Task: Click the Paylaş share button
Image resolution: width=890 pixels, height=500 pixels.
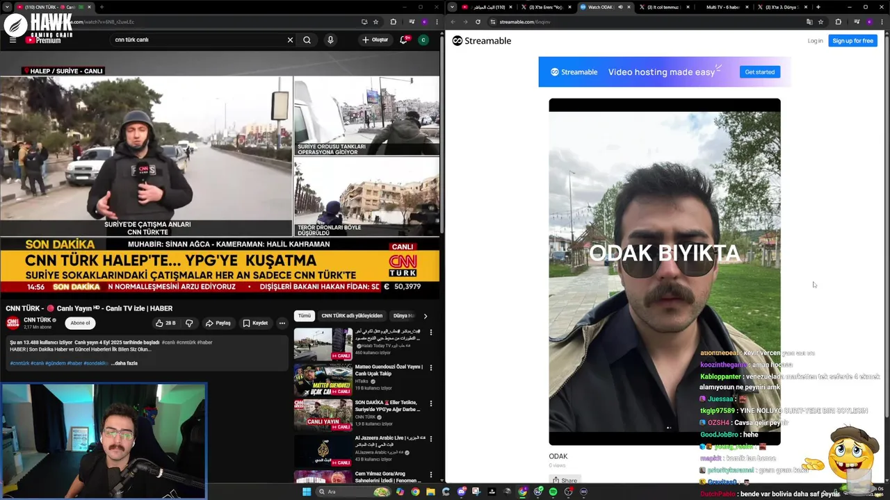Action: (x=218, y=323)
